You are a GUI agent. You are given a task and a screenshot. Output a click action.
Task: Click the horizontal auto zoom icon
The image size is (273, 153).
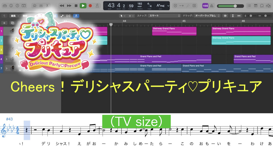click(239, 16)
